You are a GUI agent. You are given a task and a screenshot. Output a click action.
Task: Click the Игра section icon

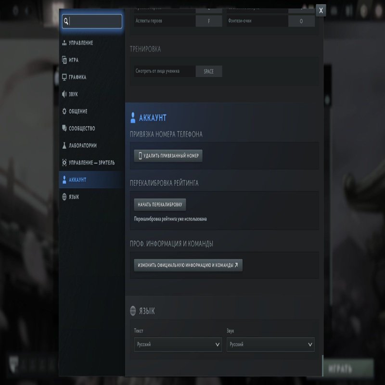64,60
